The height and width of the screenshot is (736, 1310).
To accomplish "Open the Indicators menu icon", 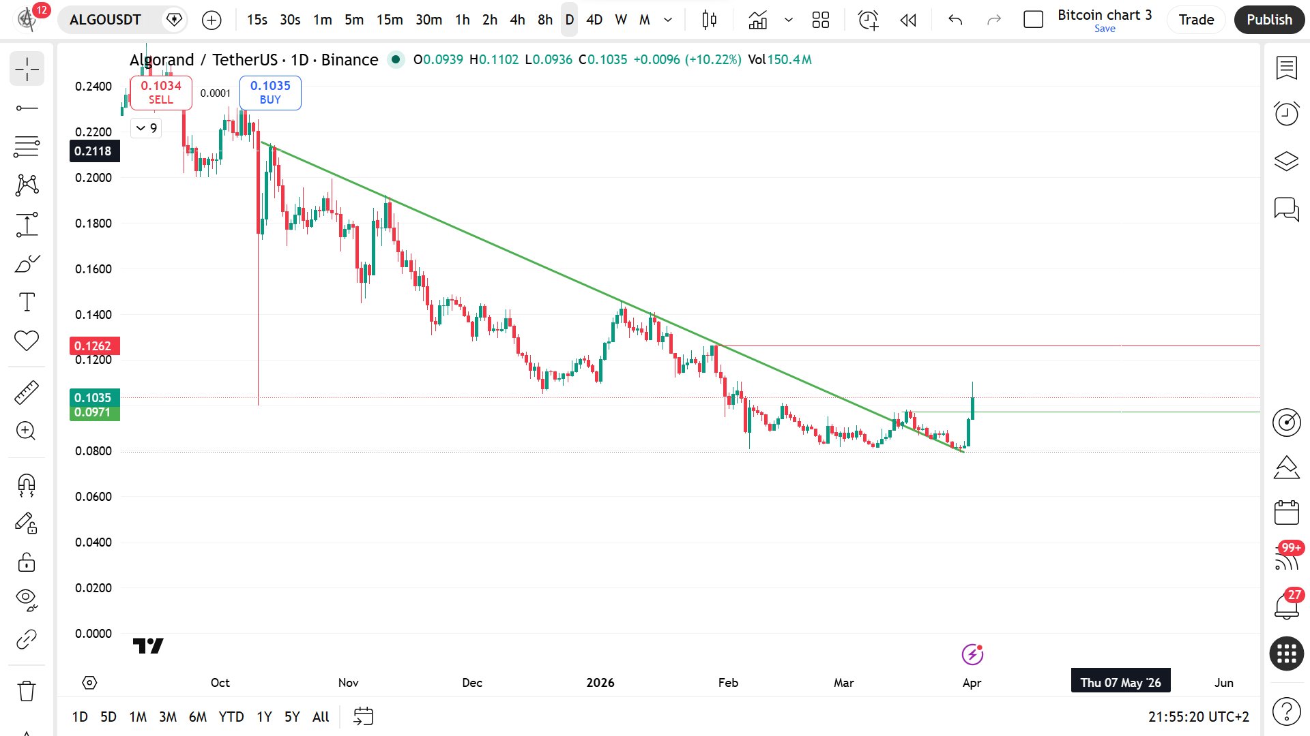I will tap(757, 20).
